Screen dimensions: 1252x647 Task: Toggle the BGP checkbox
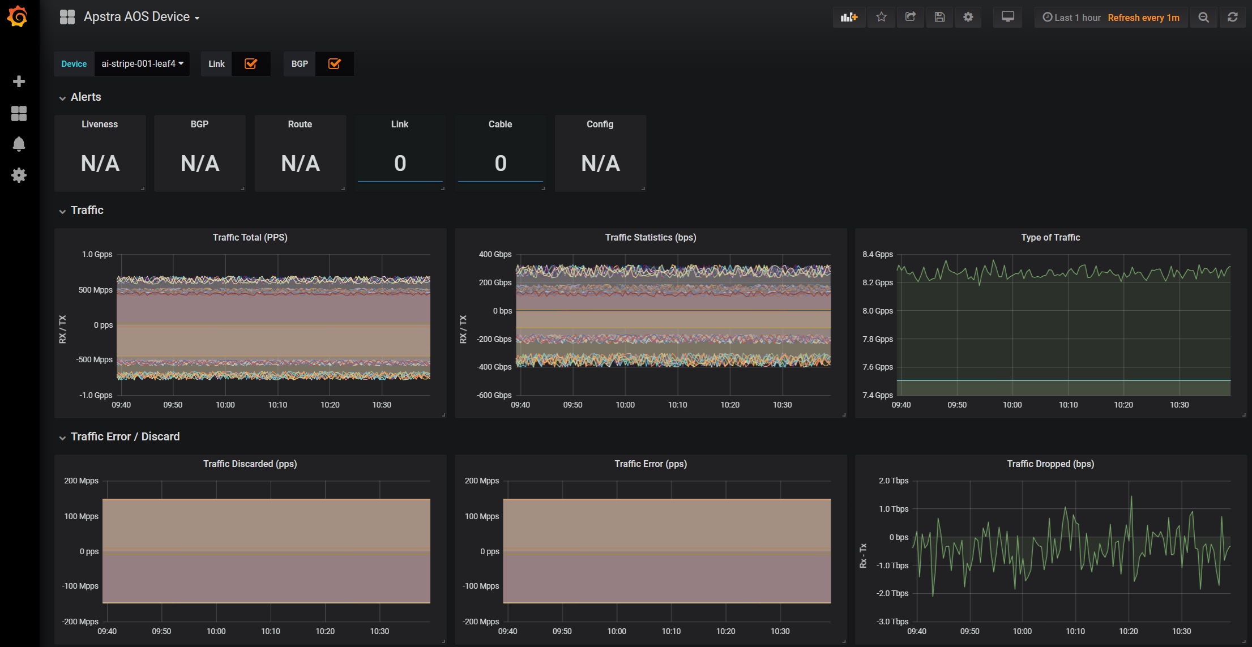pyautogui.click(x=335, y=64)
